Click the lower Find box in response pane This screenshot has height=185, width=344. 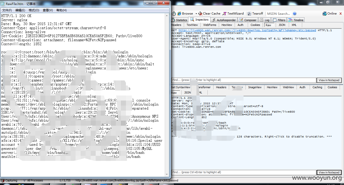tap(244, 172)
